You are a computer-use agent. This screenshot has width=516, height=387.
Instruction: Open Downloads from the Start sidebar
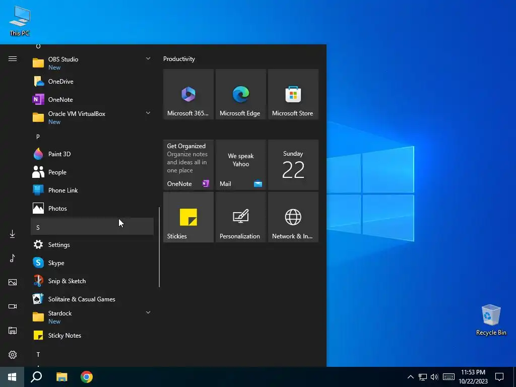(x=12, y=234)
